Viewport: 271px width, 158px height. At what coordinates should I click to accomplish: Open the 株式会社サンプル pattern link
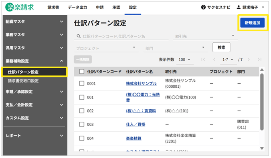[142, 83]
